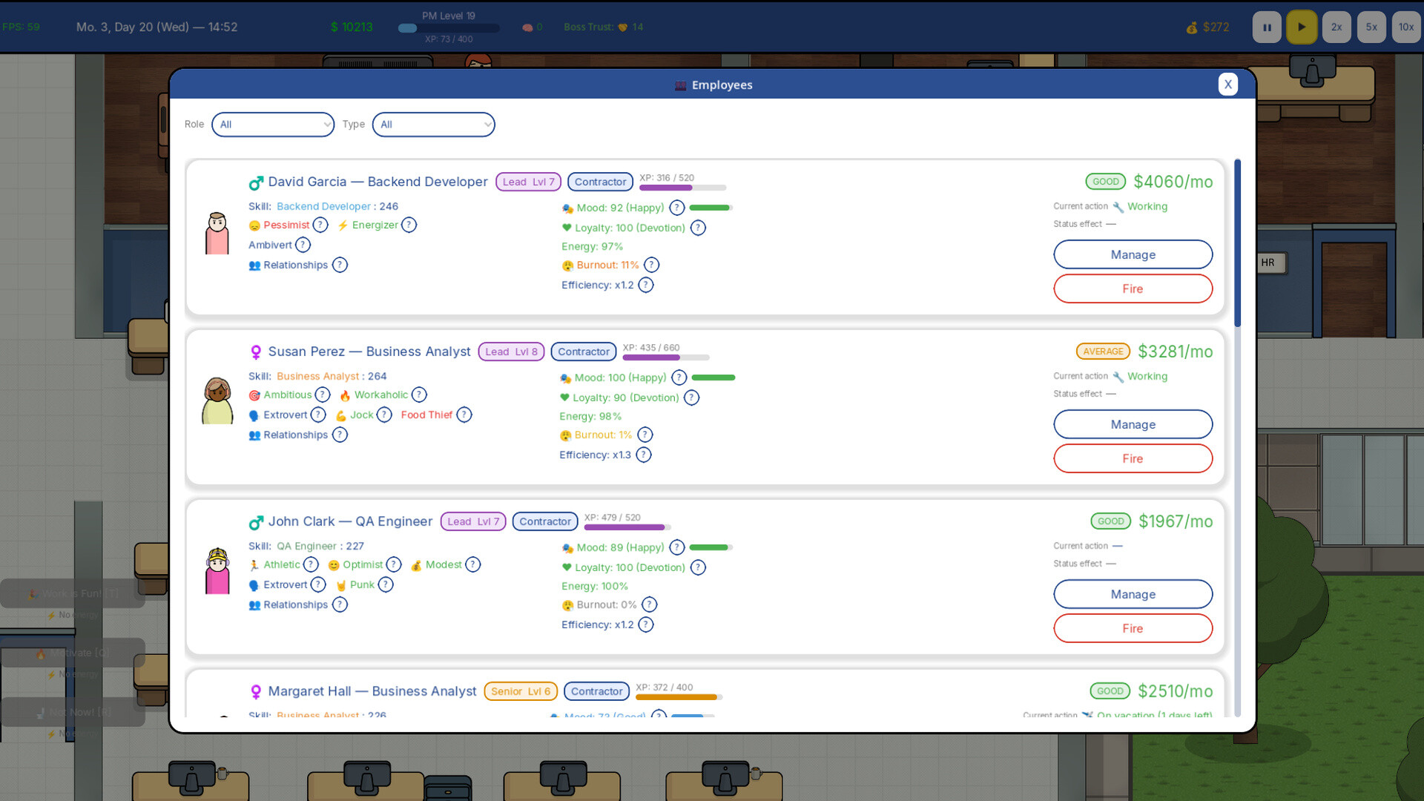Open help for John Clark's Punk trait
Image resolution: width=1424 pixels, height=801 pixels.
(x=386, y=584)
